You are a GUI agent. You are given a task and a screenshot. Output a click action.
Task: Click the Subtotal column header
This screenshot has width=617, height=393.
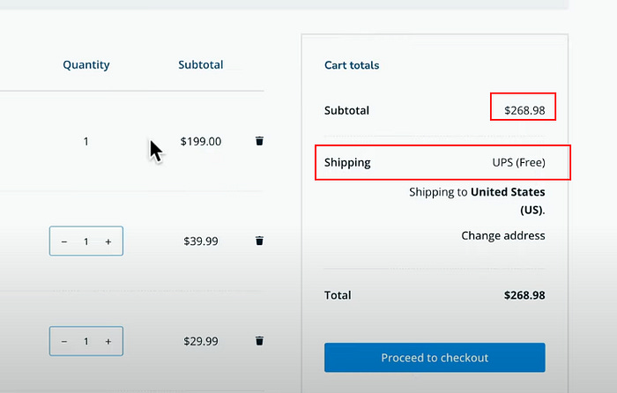[x=201, y=64]
